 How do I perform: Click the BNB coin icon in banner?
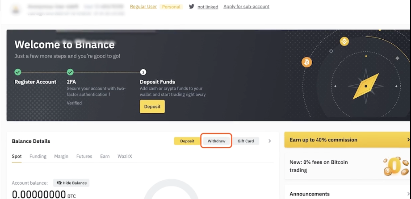tap(344, 41)
